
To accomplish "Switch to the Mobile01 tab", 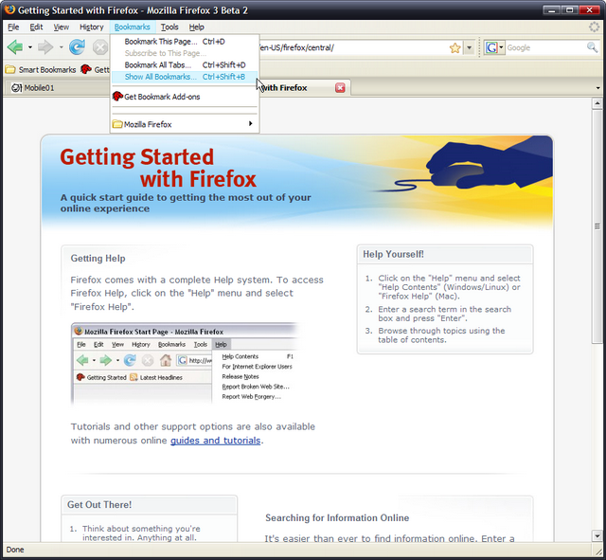I will pyautogui.click(x=58, y=88).
